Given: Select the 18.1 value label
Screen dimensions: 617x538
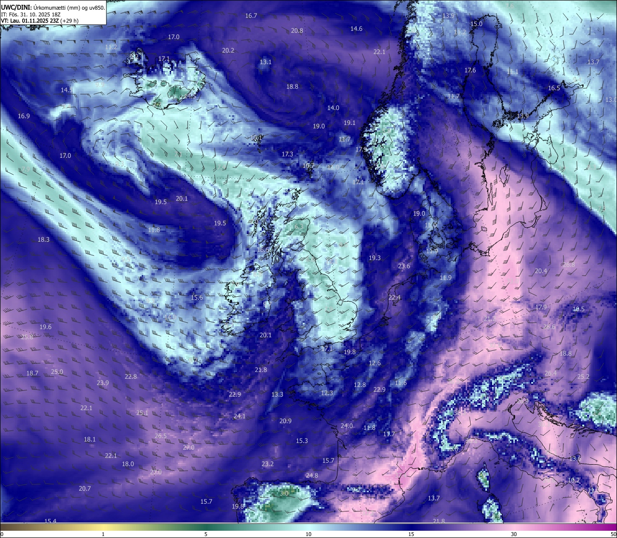Looking at the screenshot, I should (90, 439).
